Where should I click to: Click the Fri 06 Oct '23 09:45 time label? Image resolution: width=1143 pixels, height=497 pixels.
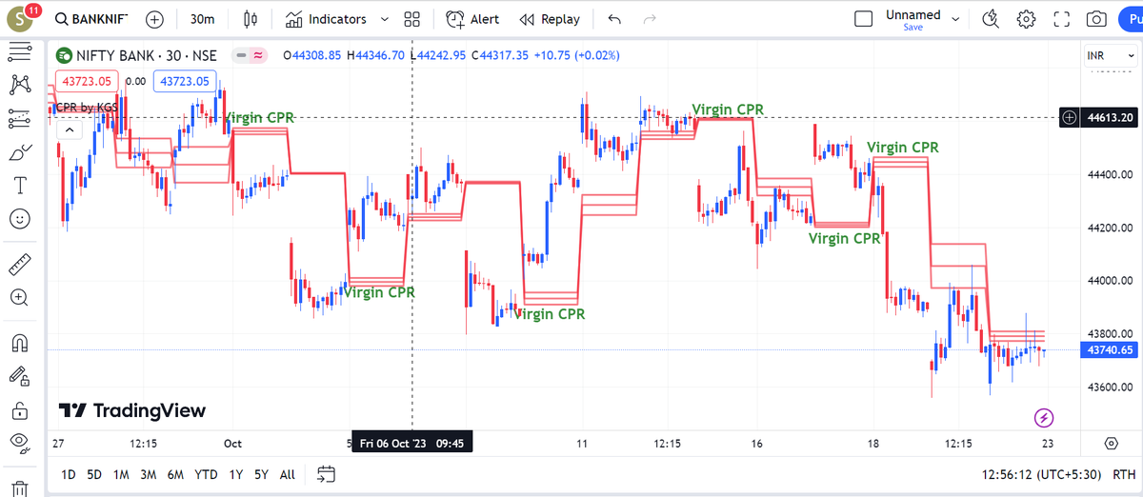coord(411,443)
